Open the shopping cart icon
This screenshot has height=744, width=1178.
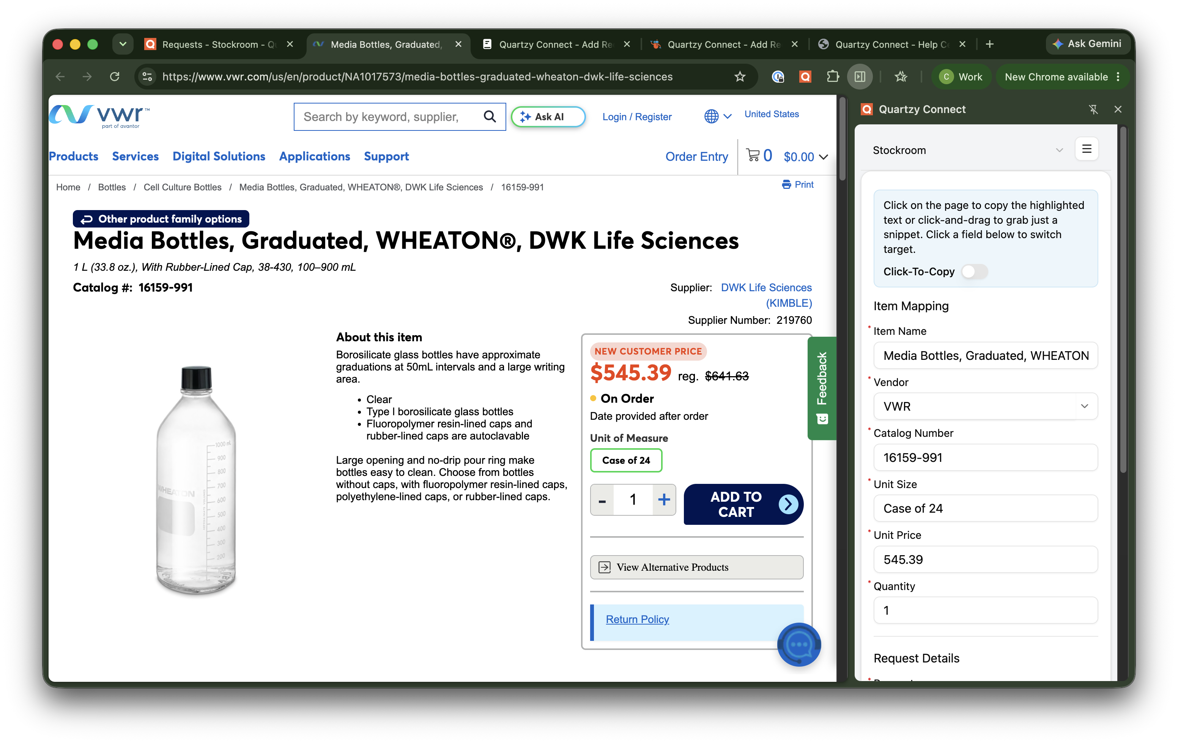pos(753,155)
